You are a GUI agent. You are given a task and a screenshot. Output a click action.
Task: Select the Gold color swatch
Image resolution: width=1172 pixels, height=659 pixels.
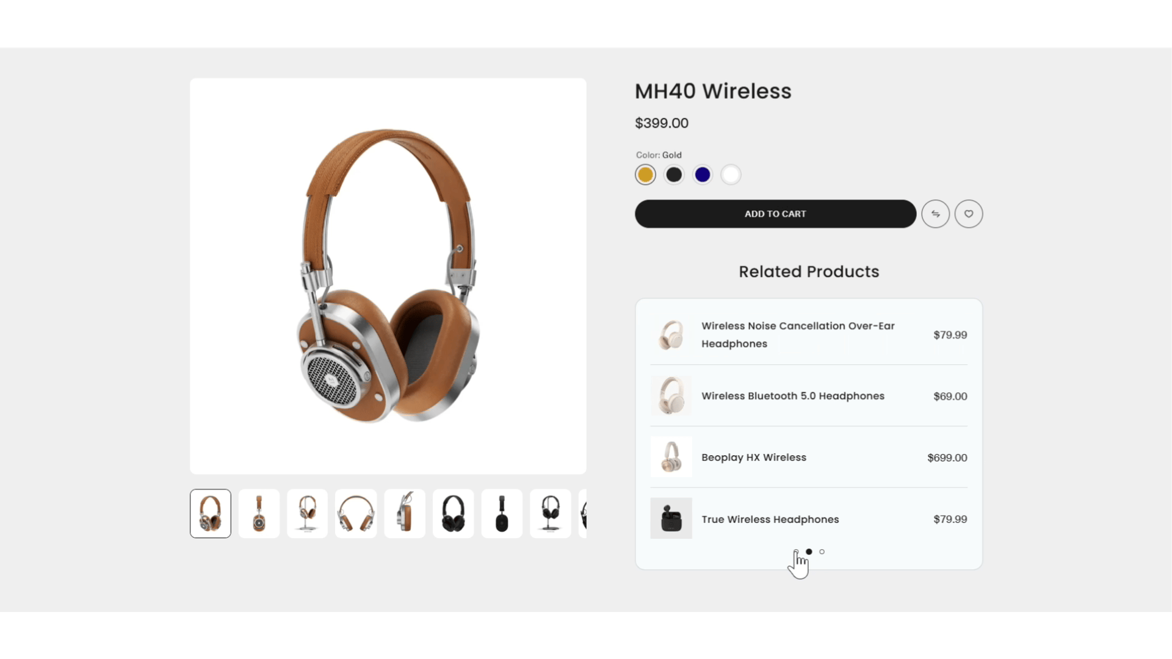[645, 175]
